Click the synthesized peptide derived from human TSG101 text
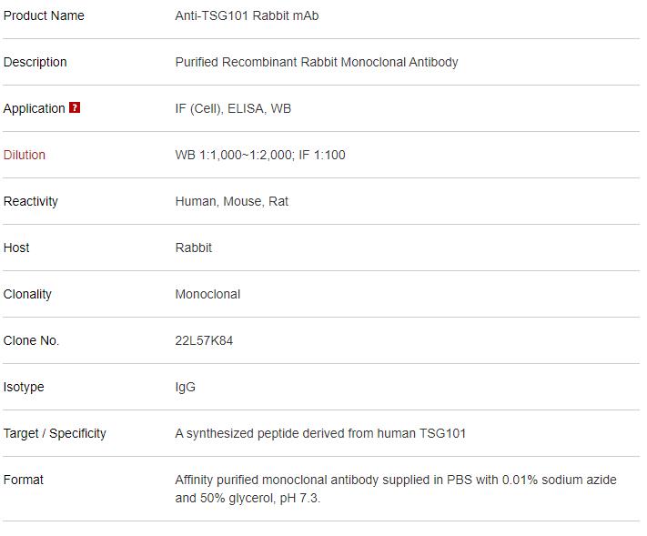 (x=320, y=433)
